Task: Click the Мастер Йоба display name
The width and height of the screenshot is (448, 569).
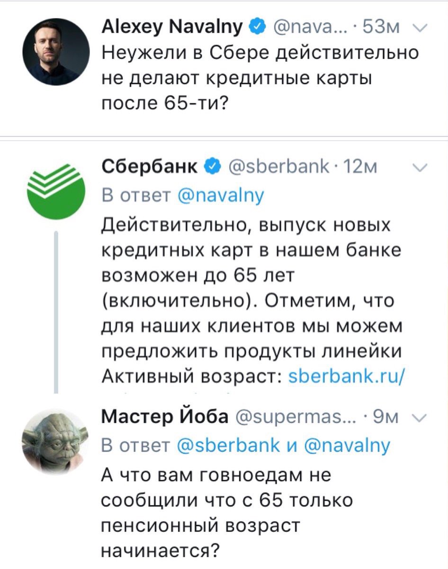Action: point(166,417)
